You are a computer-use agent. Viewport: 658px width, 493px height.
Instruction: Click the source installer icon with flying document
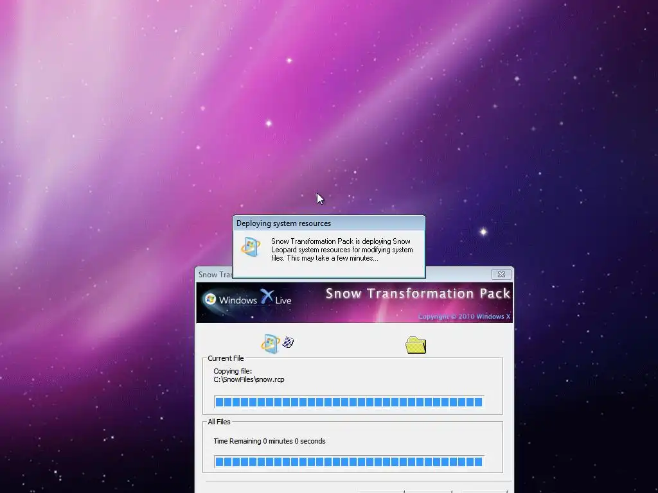pyautogui.click(x=278, y=344)
